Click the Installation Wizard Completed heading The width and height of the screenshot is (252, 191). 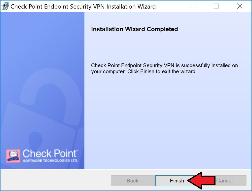click(134, 29)
